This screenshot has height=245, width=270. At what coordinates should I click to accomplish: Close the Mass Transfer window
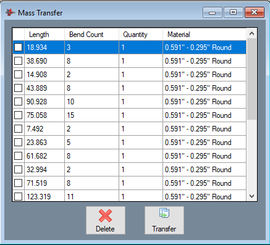pos(255,12)
